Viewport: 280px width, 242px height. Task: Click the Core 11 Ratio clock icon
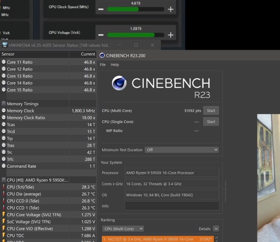coord(4,62)
